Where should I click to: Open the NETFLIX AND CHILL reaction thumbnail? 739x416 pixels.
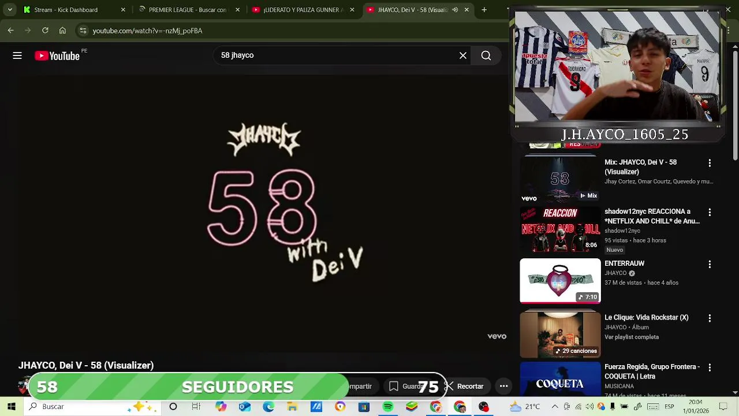tap(560, 229)
